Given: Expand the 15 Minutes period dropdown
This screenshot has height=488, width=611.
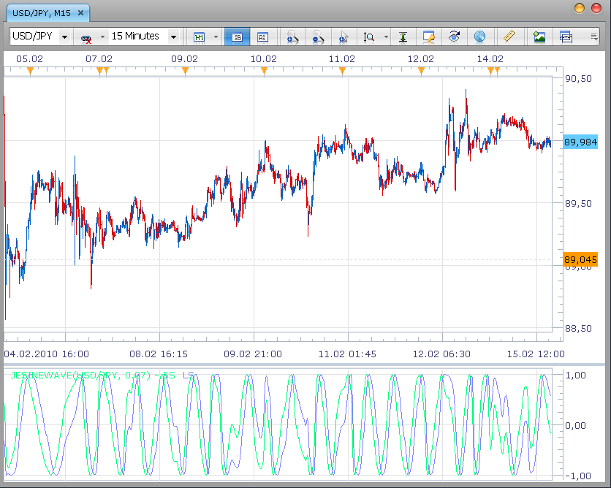Looking at the screenshot, I should point(173,37).
